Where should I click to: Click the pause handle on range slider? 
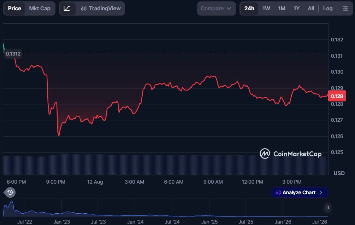(x=327, y=208)
